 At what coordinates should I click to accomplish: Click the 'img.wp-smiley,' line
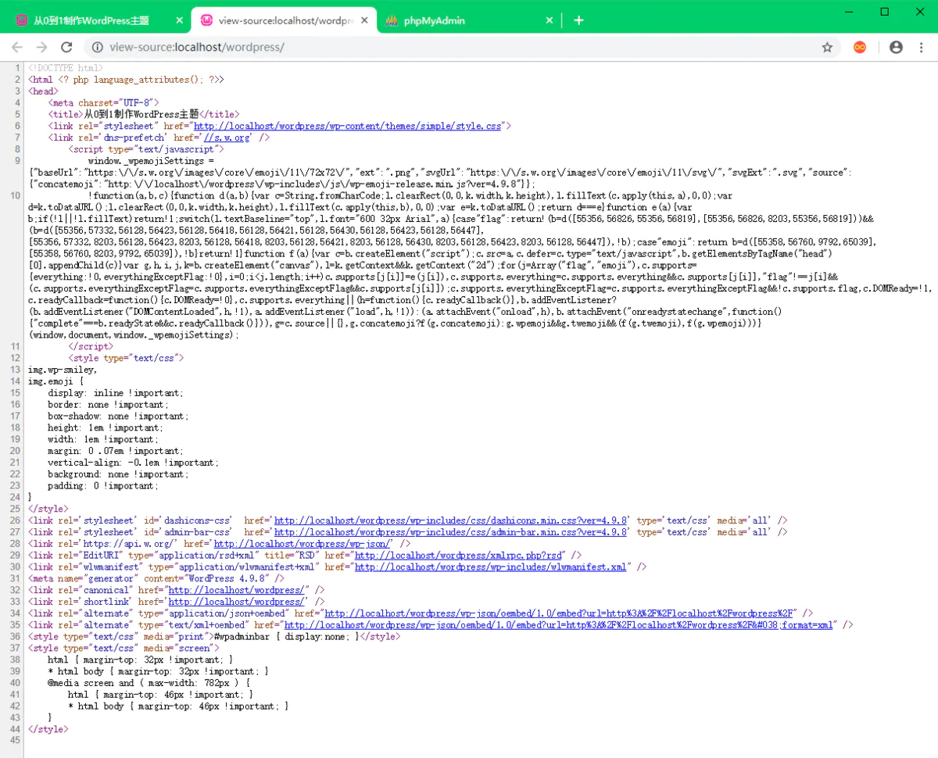[x=62, y=370]
